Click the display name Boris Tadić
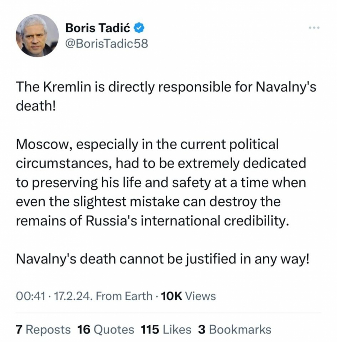 99,27
